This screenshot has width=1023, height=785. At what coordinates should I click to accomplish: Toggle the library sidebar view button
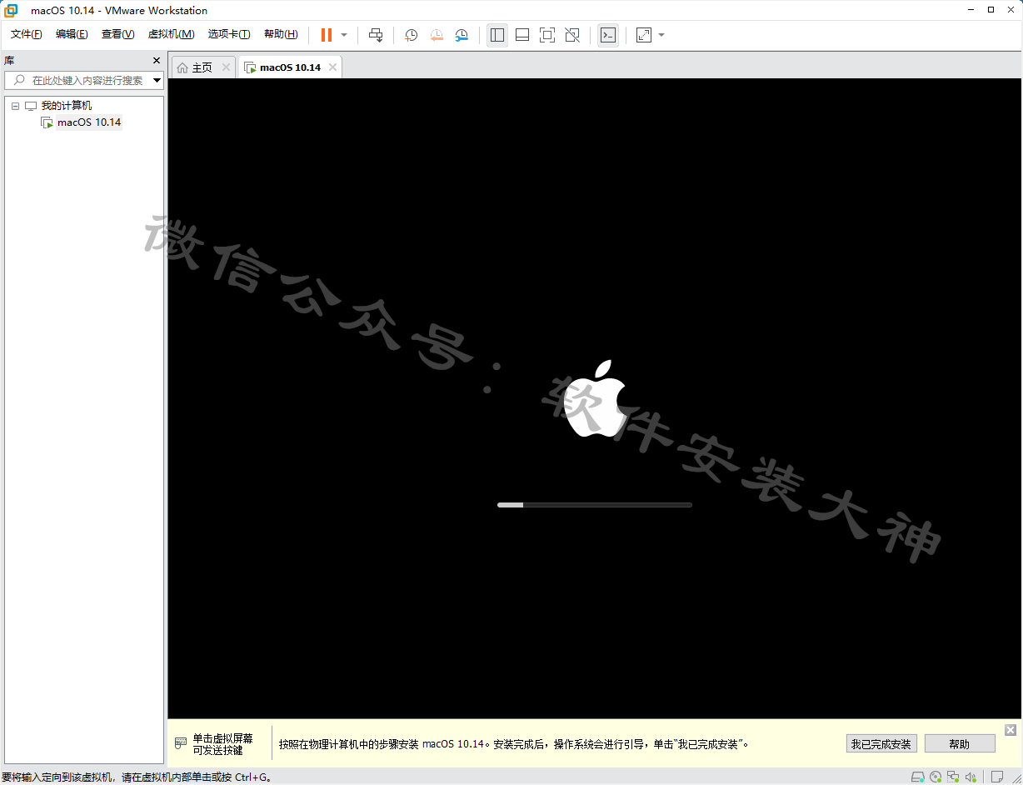click(x=497, y=35)
